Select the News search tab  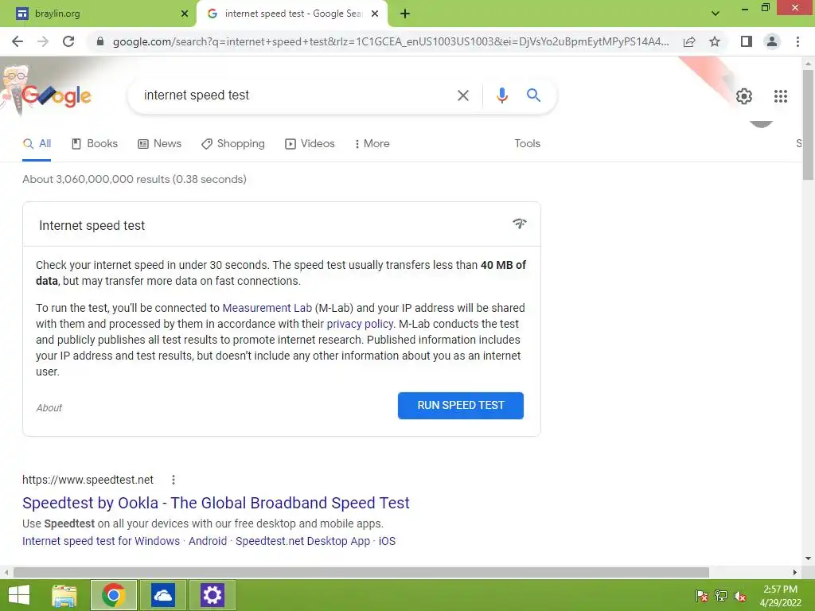(159, 143)
